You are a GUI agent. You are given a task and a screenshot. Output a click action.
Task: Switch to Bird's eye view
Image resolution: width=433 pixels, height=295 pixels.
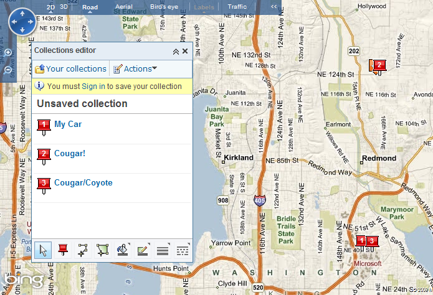pos(163,7)
